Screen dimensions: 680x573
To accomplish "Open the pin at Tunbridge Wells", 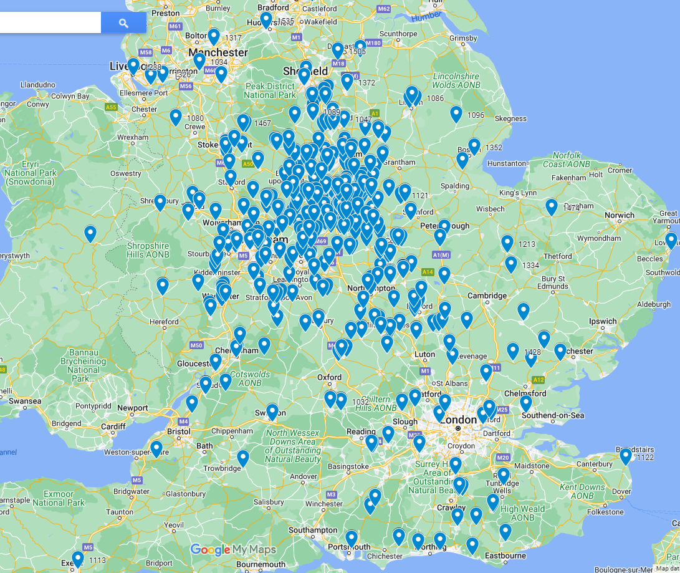I will [x=504, y=476].
